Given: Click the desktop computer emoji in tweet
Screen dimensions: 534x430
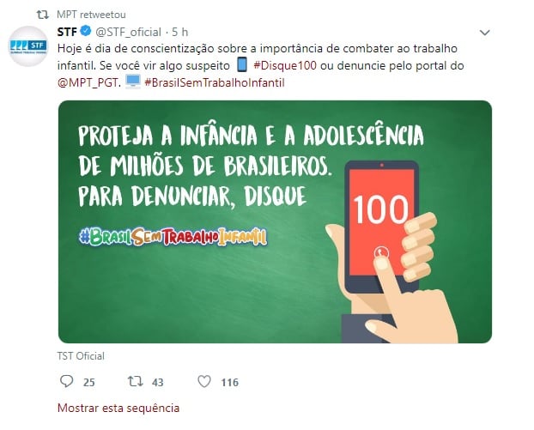Looking at the screenshot, I should point(133,82).
